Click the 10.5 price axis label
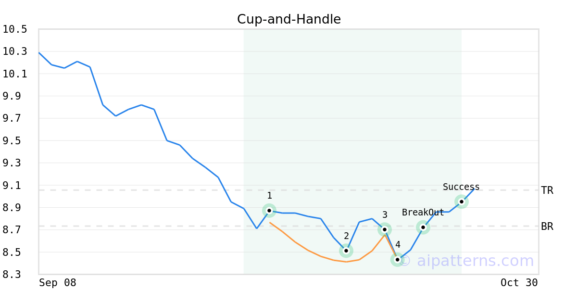Screen dimensions: 577x303 coord(15,29)
